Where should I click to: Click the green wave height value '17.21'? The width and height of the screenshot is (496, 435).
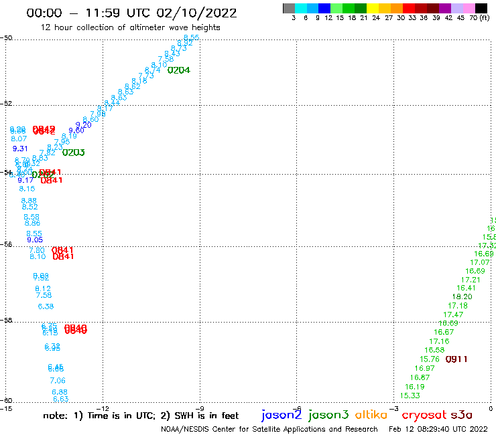click(x=471, y=280)
